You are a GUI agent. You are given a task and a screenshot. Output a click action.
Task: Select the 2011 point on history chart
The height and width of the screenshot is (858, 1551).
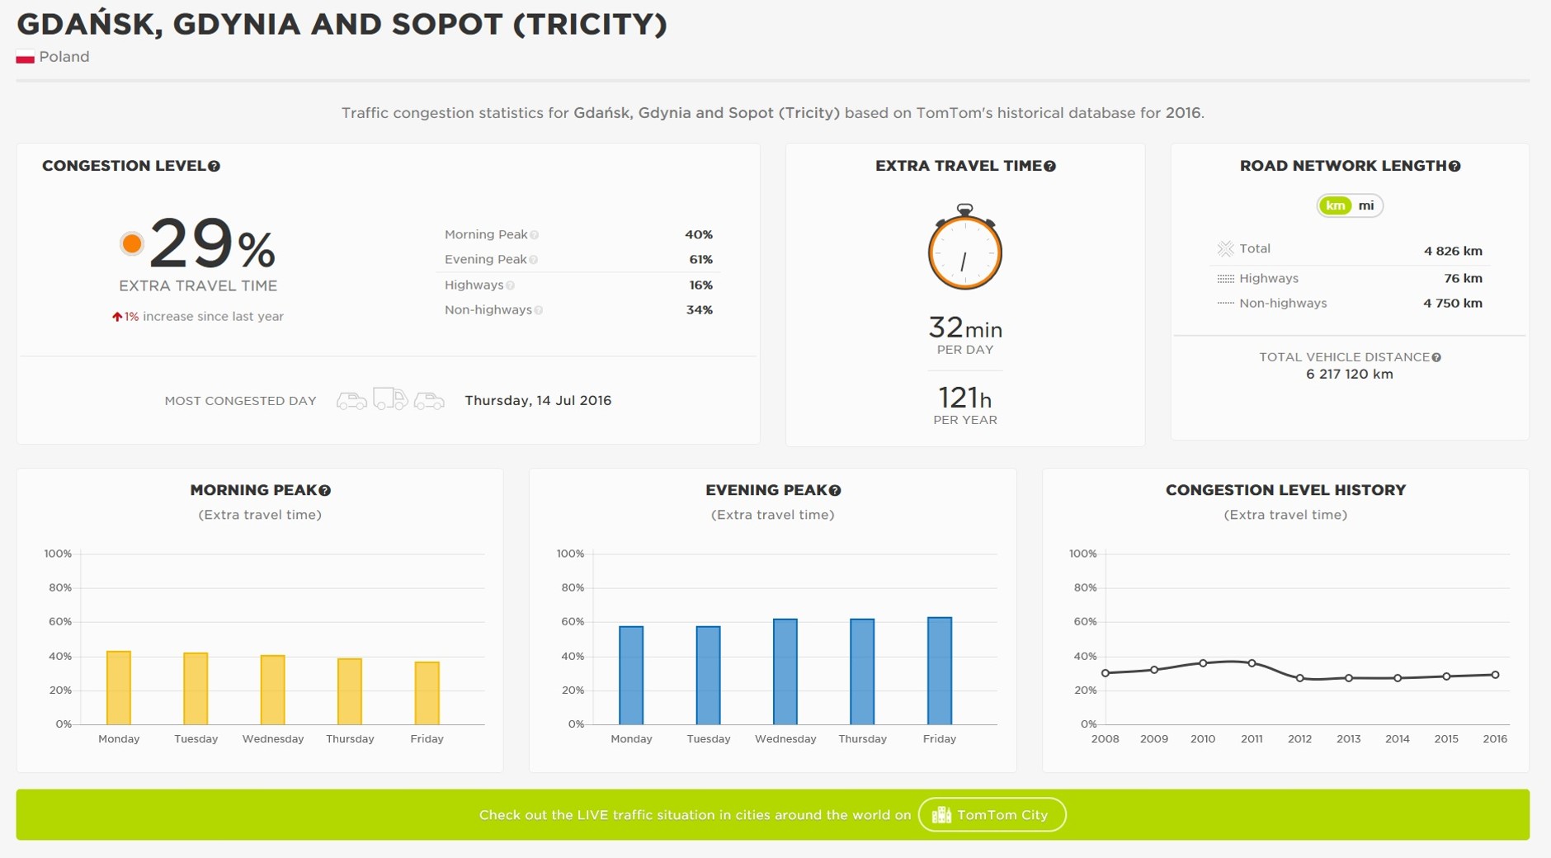coord(1252,663)
